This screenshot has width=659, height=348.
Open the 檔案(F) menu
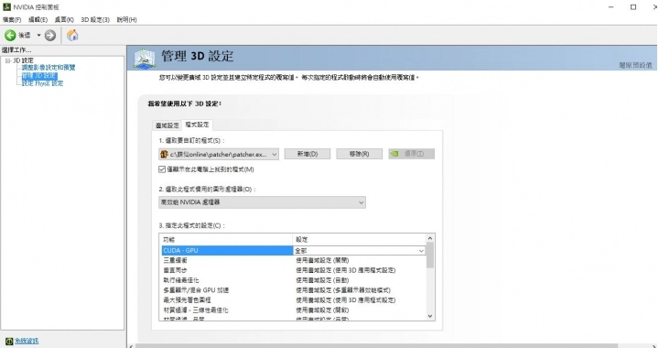pos(12,20)
